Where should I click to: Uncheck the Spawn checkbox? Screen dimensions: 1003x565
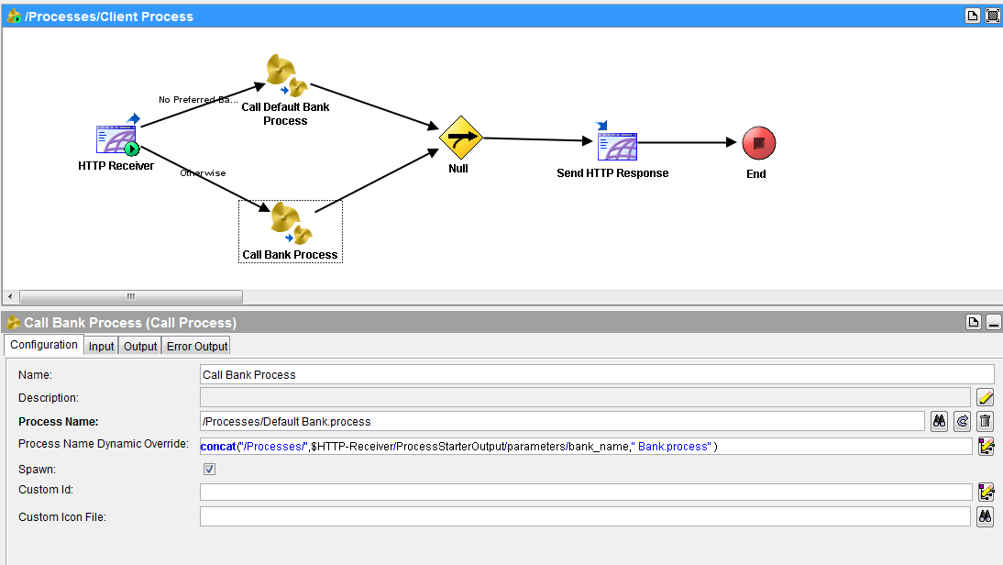pos(209,469)
